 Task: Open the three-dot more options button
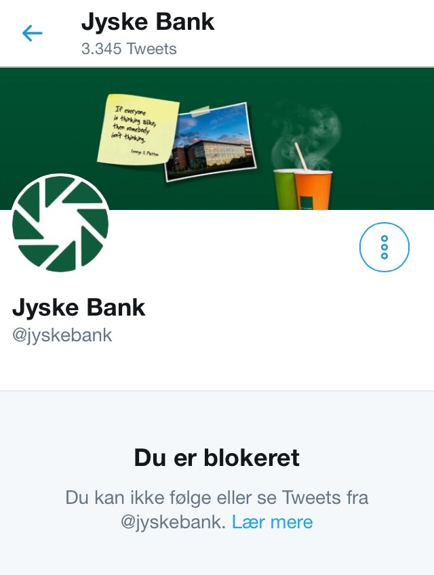coord(384,247)
